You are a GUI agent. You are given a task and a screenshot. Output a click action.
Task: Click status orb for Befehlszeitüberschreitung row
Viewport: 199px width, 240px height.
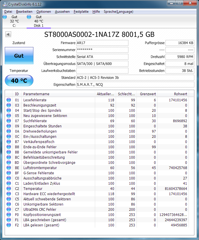tap(9, 157)
